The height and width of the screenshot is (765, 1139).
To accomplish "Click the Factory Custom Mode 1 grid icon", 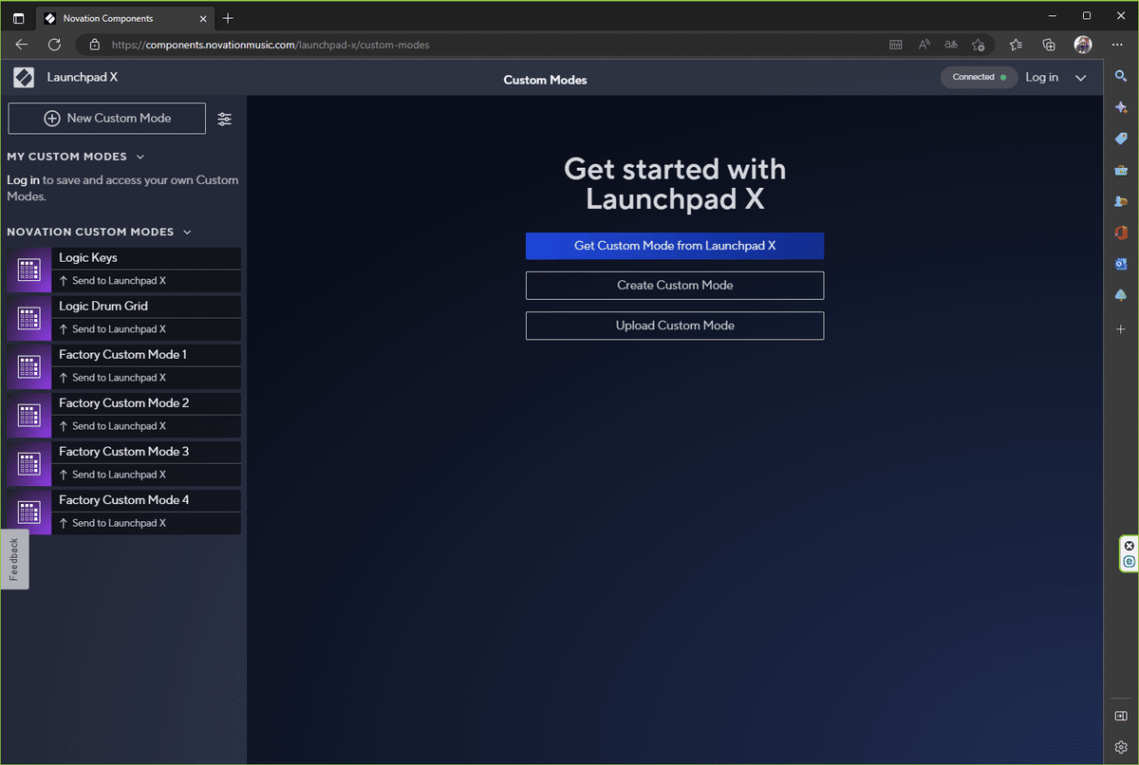I will point(29,366).
